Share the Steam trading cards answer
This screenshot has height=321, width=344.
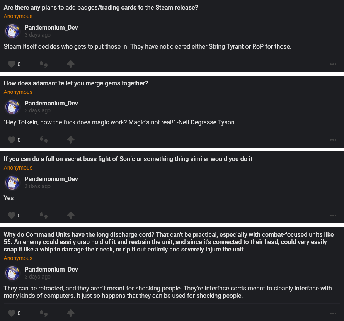click(x=70, y=64)
